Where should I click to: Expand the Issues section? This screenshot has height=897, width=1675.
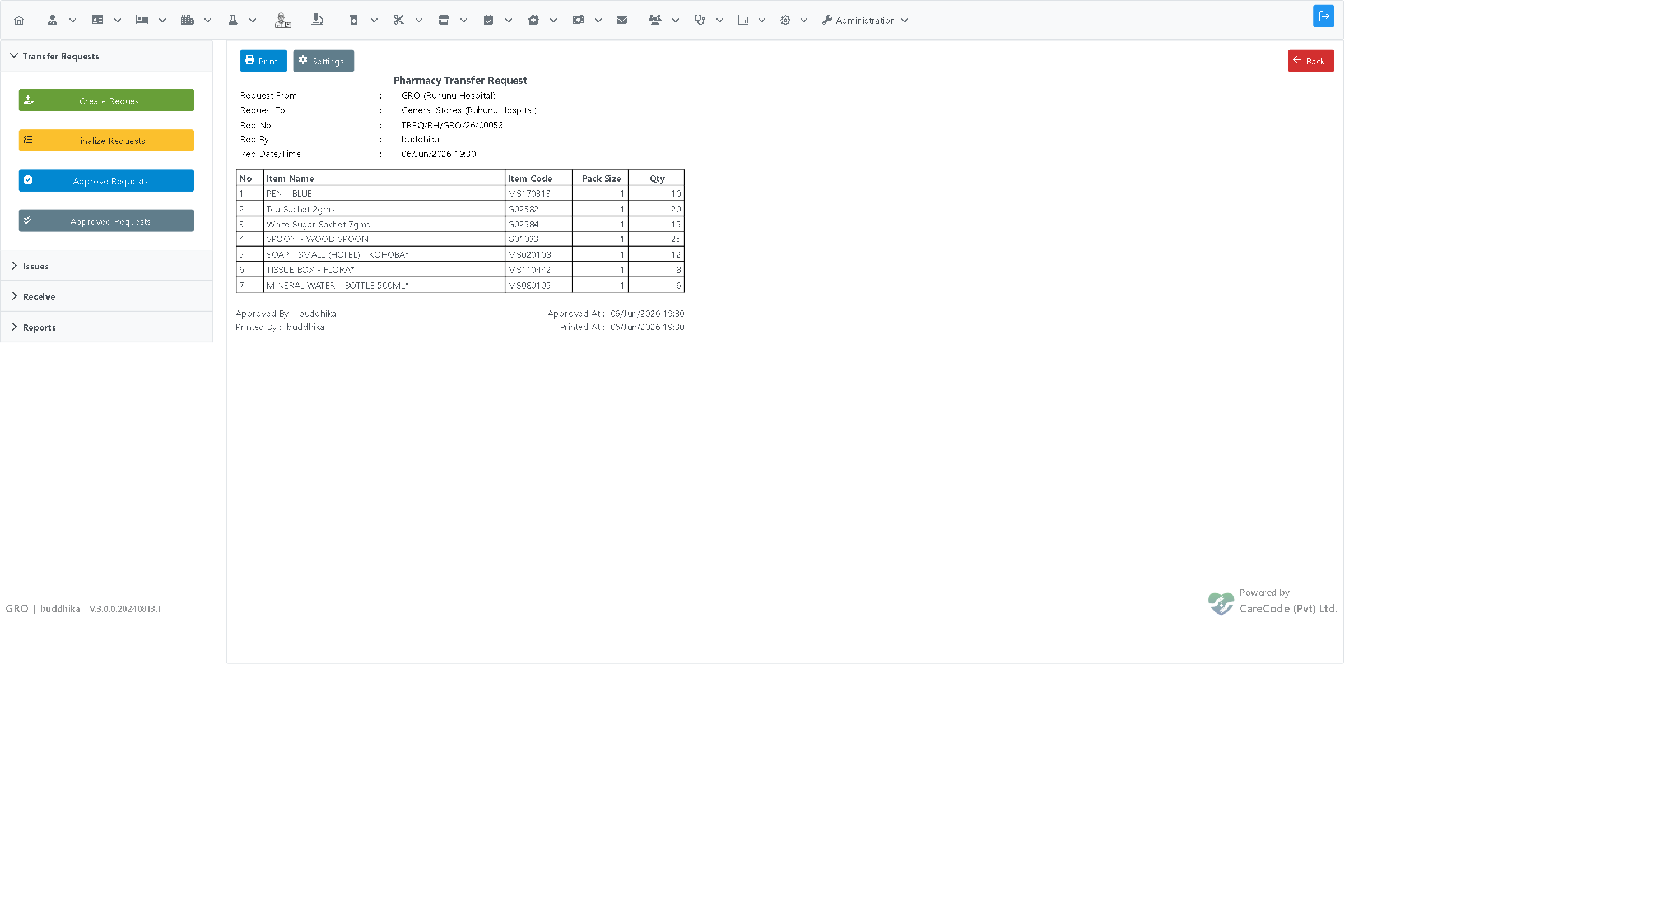106,266
